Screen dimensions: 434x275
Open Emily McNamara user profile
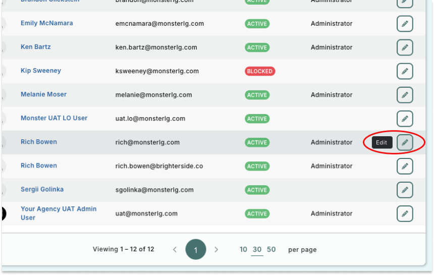pyautogui.click(x=46, y=23)
